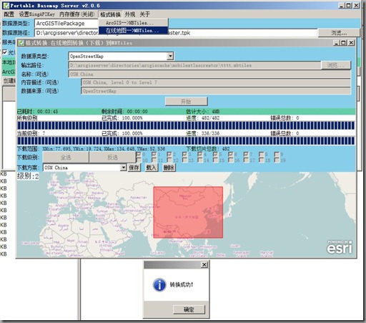Click the 级别:2 label on the map

coord(28,176)
